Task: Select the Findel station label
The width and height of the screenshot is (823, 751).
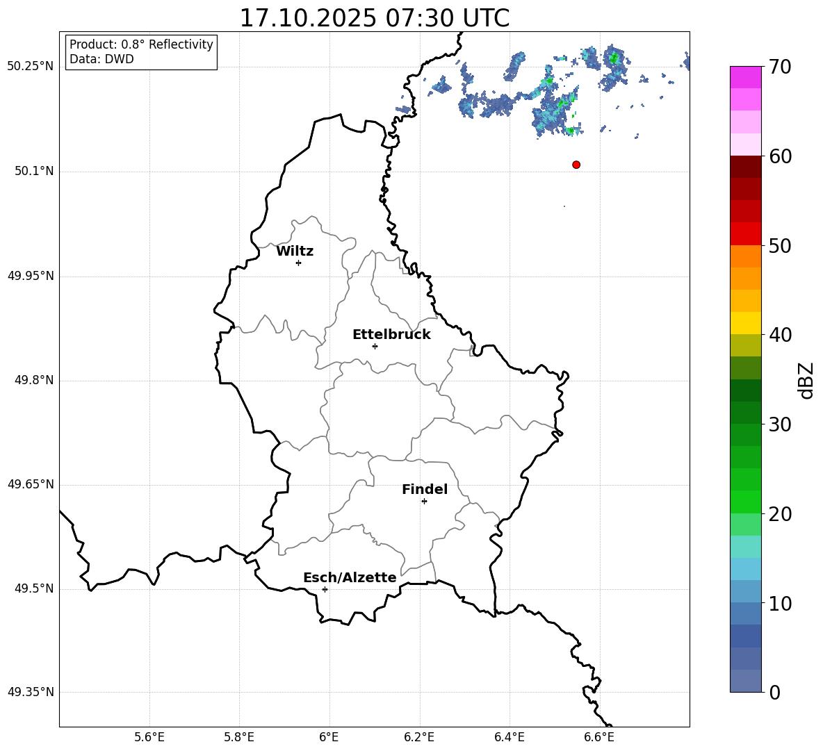Action: tap(425, 489)
